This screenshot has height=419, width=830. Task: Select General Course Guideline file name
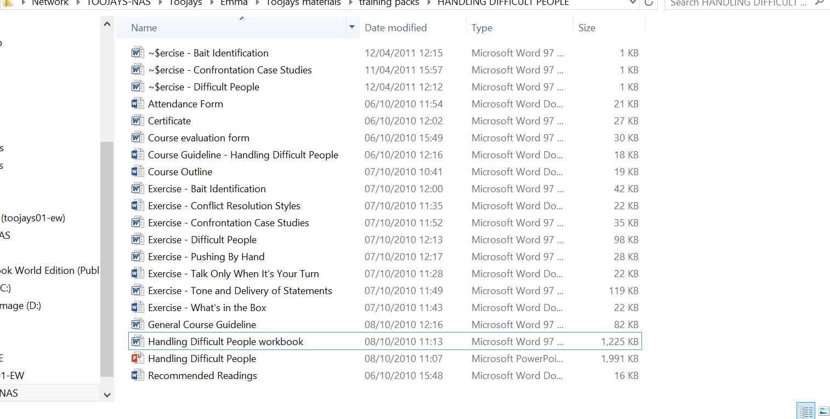202,324
